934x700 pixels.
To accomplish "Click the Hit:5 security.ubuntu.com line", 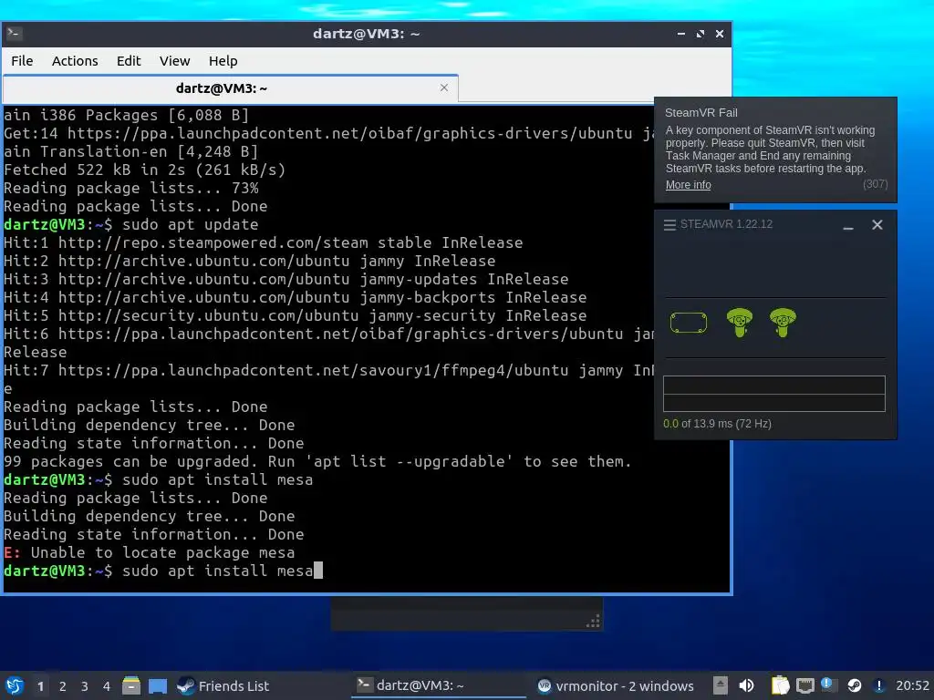I will click(295, 315).
